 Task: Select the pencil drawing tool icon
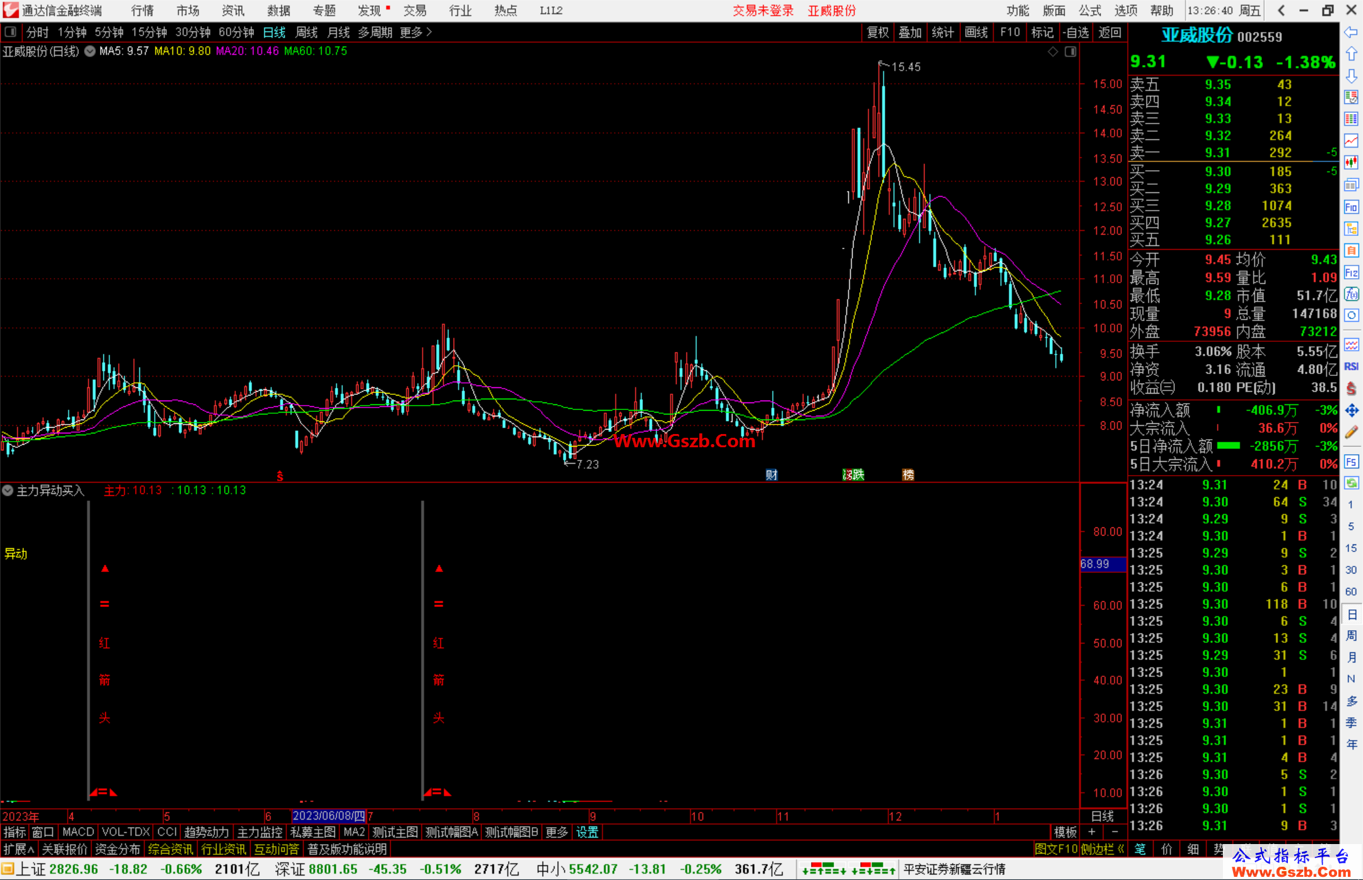[x=1351, y=433]
